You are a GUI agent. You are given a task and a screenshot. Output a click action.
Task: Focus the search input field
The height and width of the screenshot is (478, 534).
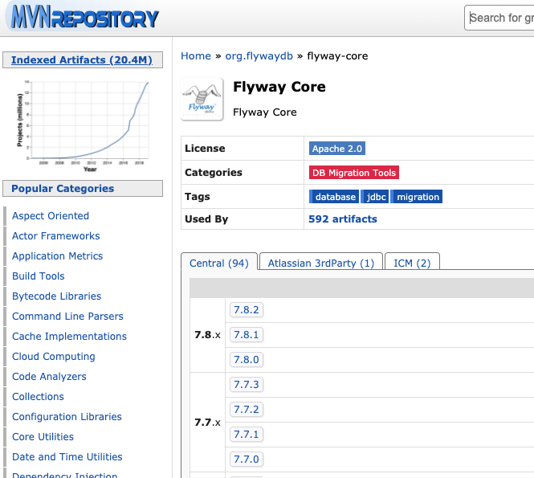point(499,18)
